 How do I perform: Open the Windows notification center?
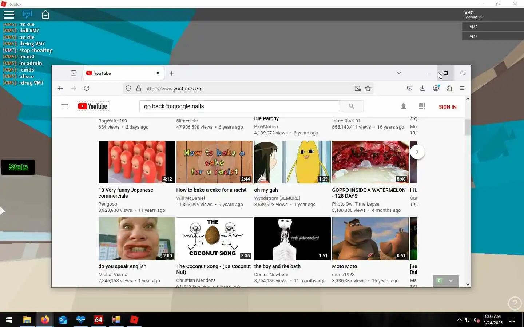(512, 320)
